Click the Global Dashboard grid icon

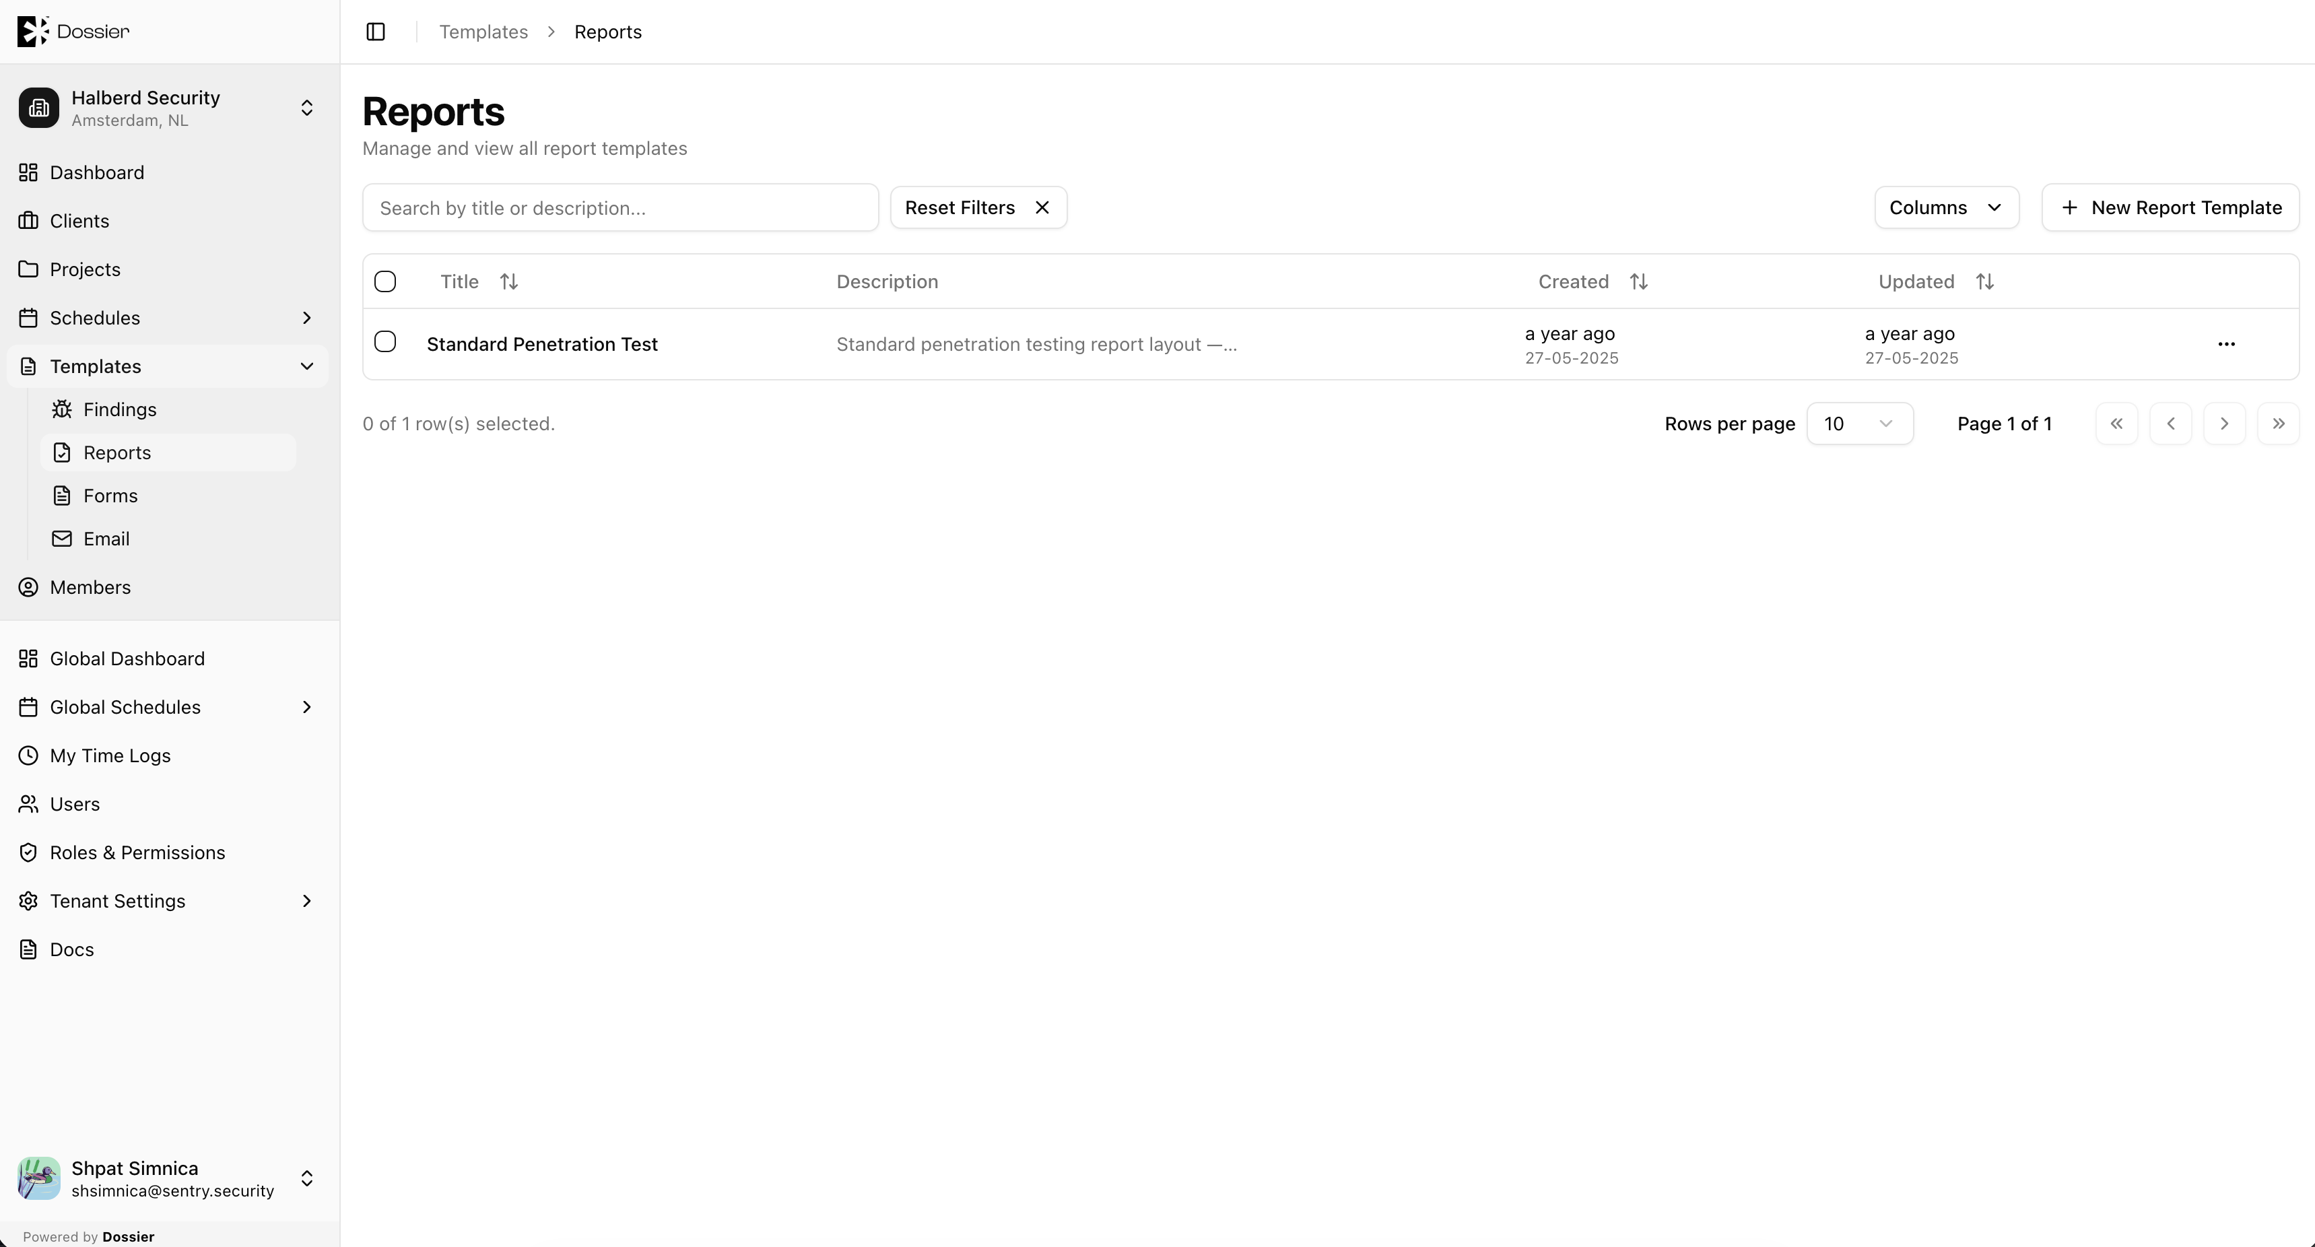coord(29,659)
